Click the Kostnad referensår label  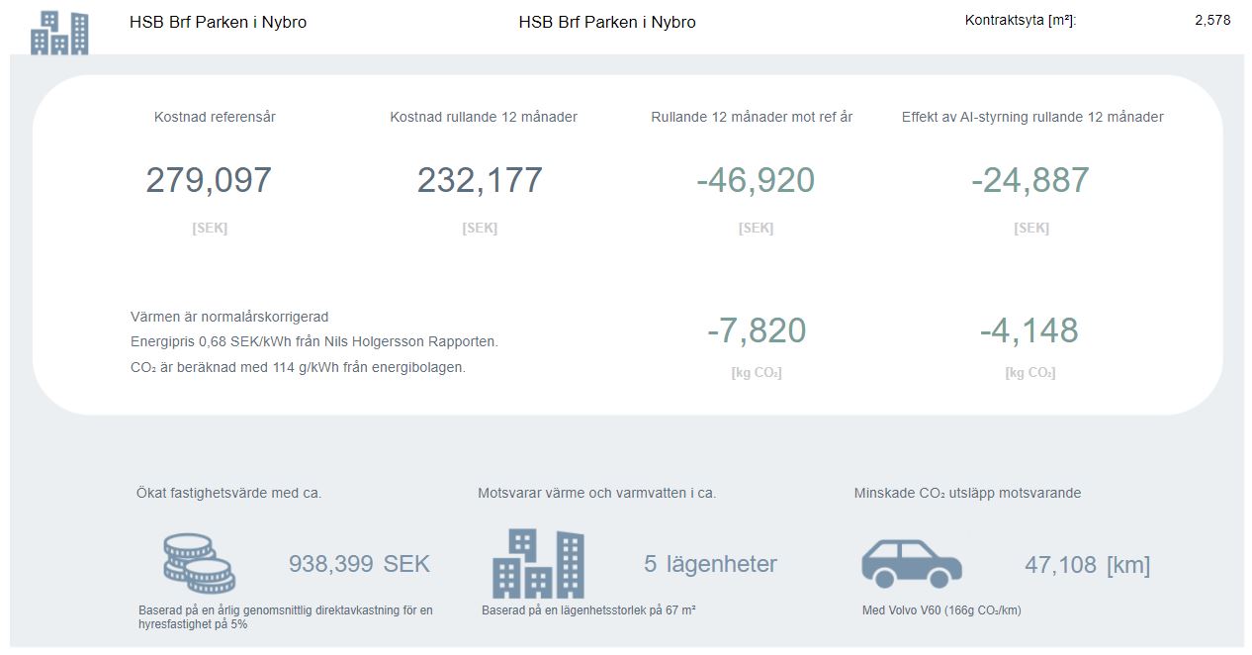tap(215, 117)
